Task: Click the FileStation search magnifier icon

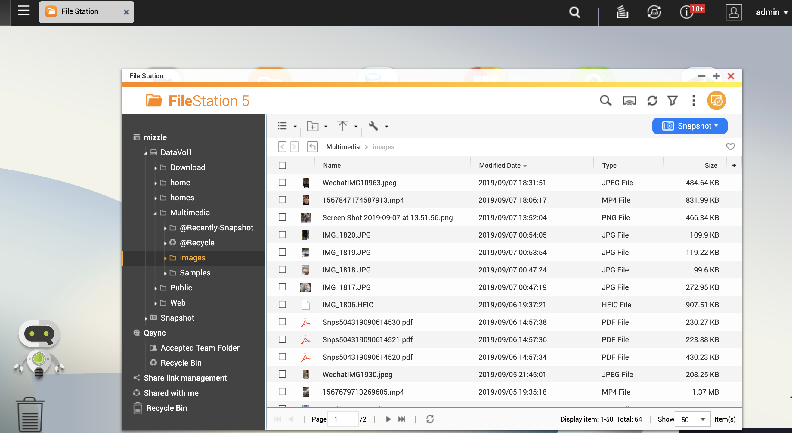Action: tap(605, 101)
